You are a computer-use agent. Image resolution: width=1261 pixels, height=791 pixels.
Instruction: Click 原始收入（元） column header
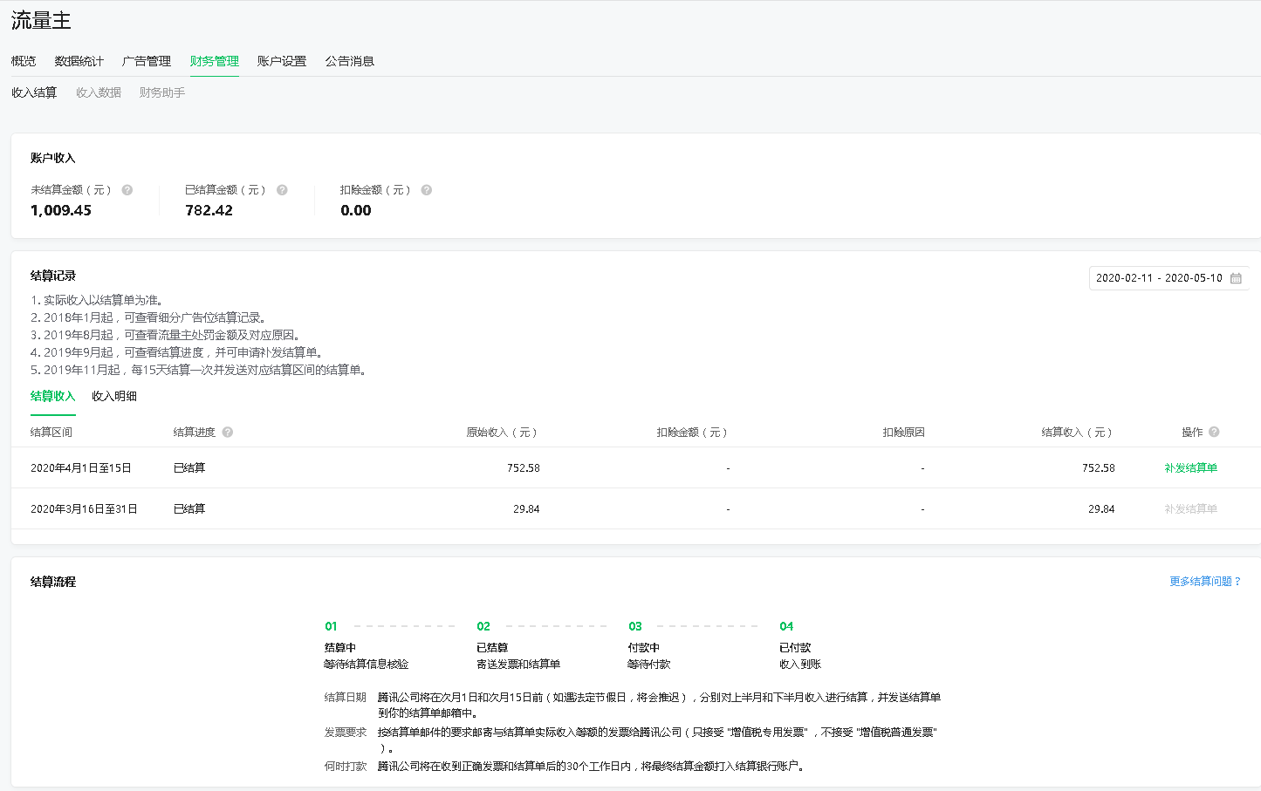[x=502, y=433]
